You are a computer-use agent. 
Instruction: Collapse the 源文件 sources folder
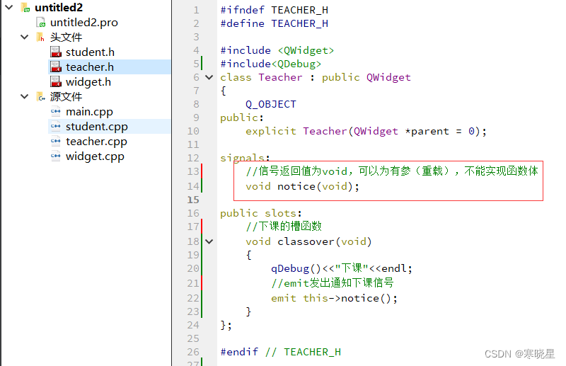pos(25,96)
